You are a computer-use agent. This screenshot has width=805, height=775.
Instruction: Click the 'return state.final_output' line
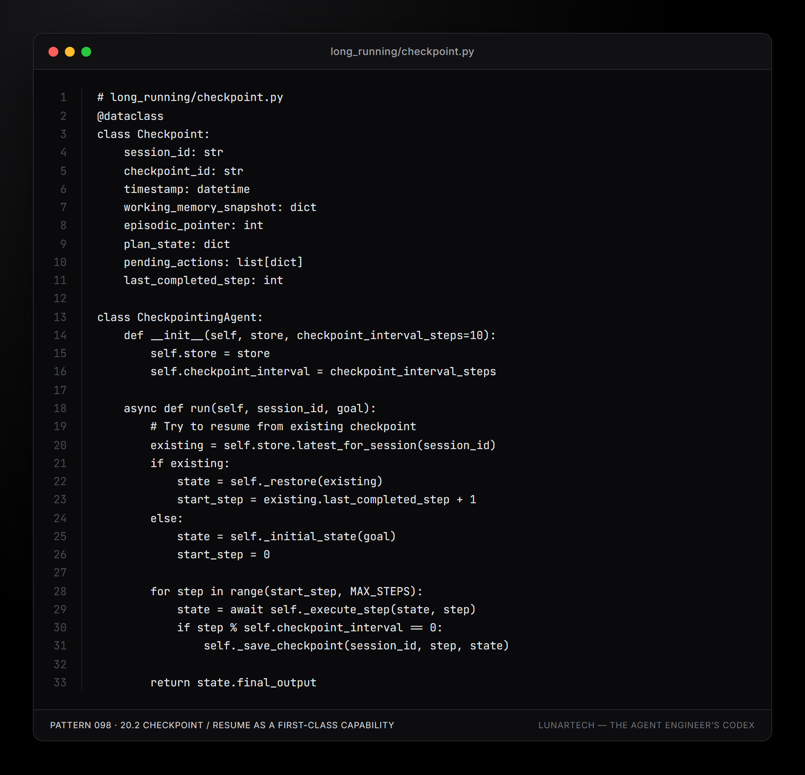(x=234, y=683)
